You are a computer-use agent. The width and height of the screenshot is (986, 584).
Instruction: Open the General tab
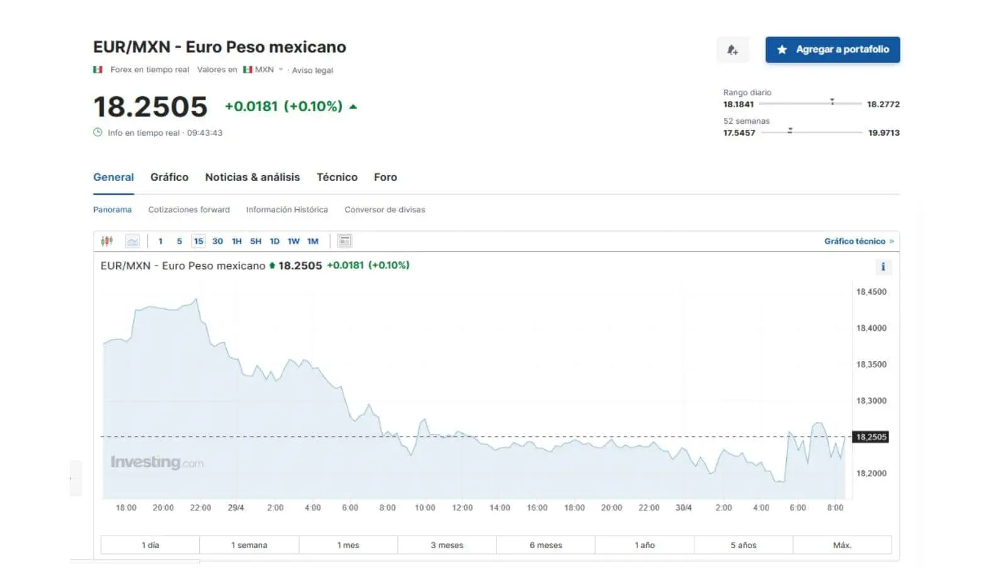tap(113, 177)
